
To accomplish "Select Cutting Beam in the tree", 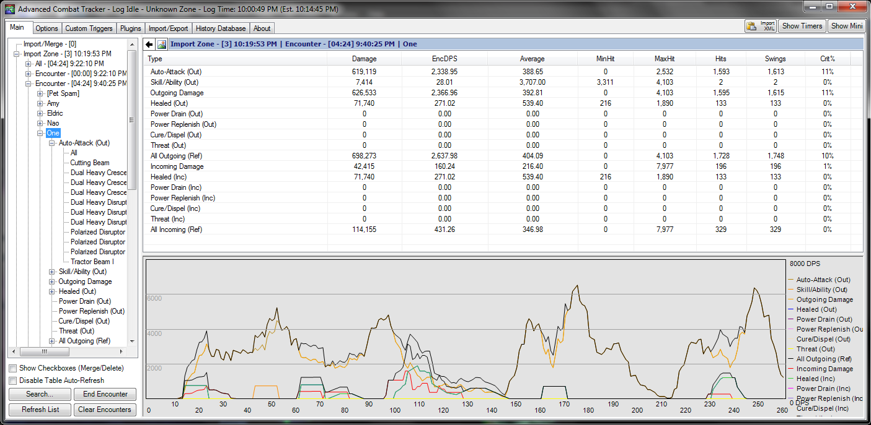I will tap(89, 163).
